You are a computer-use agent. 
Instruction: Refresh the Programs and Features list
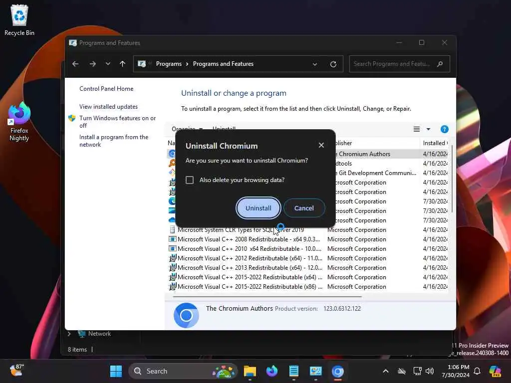coord(333,64)
